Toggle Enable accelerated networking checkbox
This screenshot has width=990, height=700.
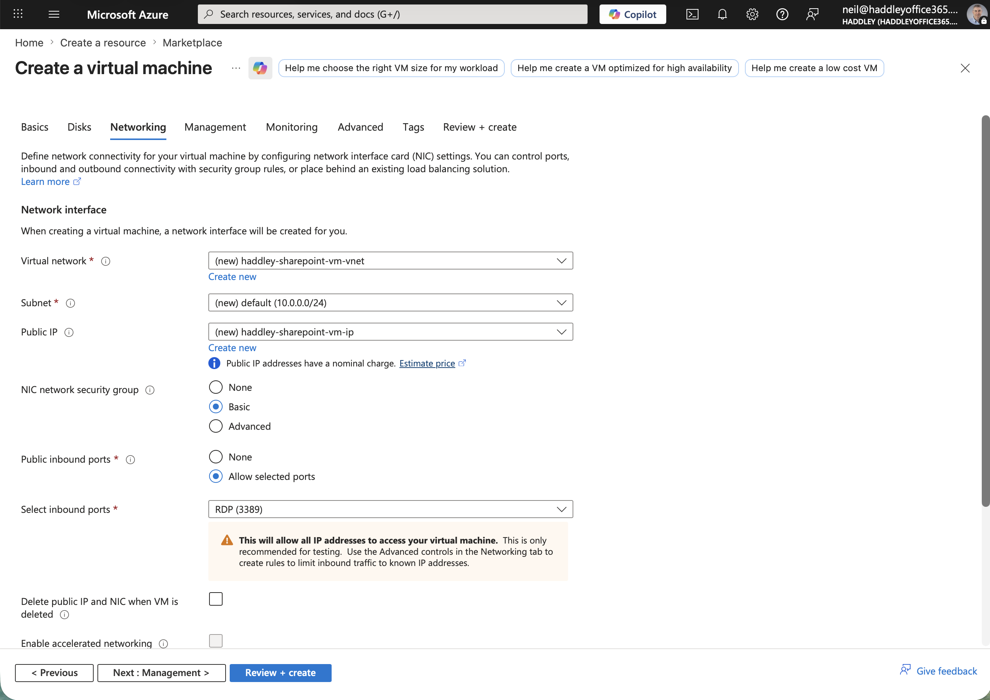[x=216, y=641]
